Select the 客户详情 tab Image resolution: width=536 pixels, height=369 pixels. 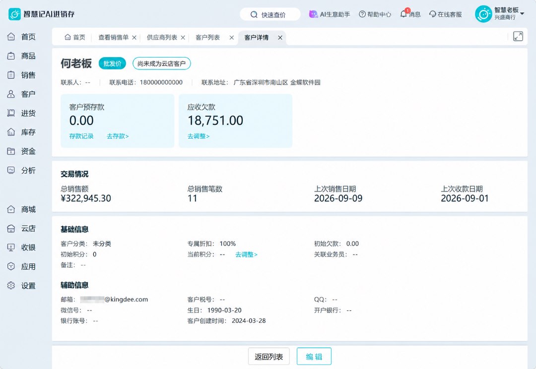pos(257,37)
